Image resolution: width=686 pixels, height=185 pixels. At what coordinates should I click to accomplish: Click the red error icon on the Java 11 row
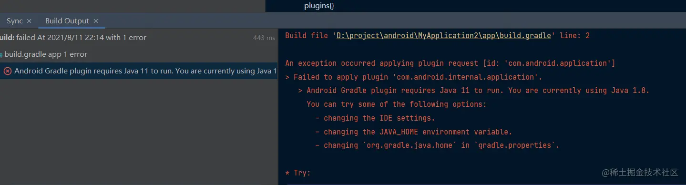pos(8,71)
